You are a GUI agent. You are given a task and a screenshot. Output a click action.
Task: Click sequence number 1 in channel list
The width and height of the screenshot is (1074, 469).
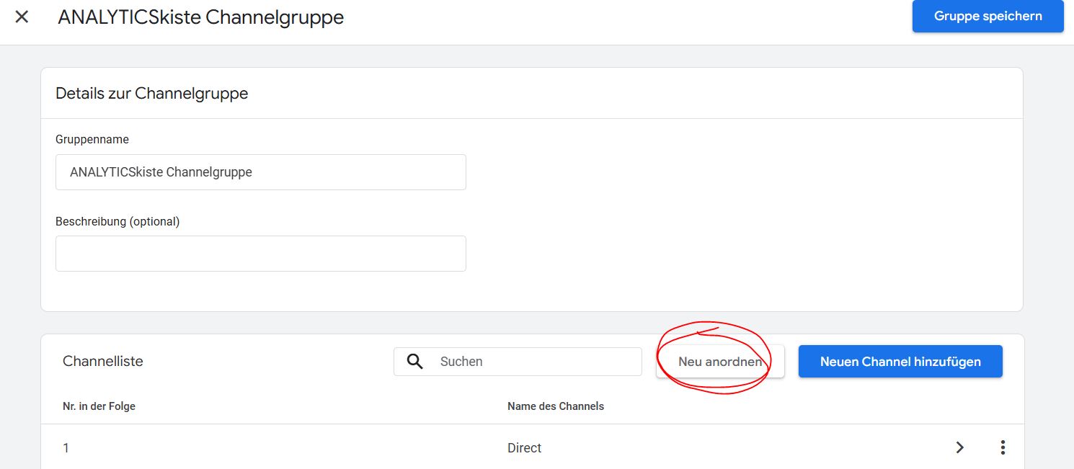66,448
